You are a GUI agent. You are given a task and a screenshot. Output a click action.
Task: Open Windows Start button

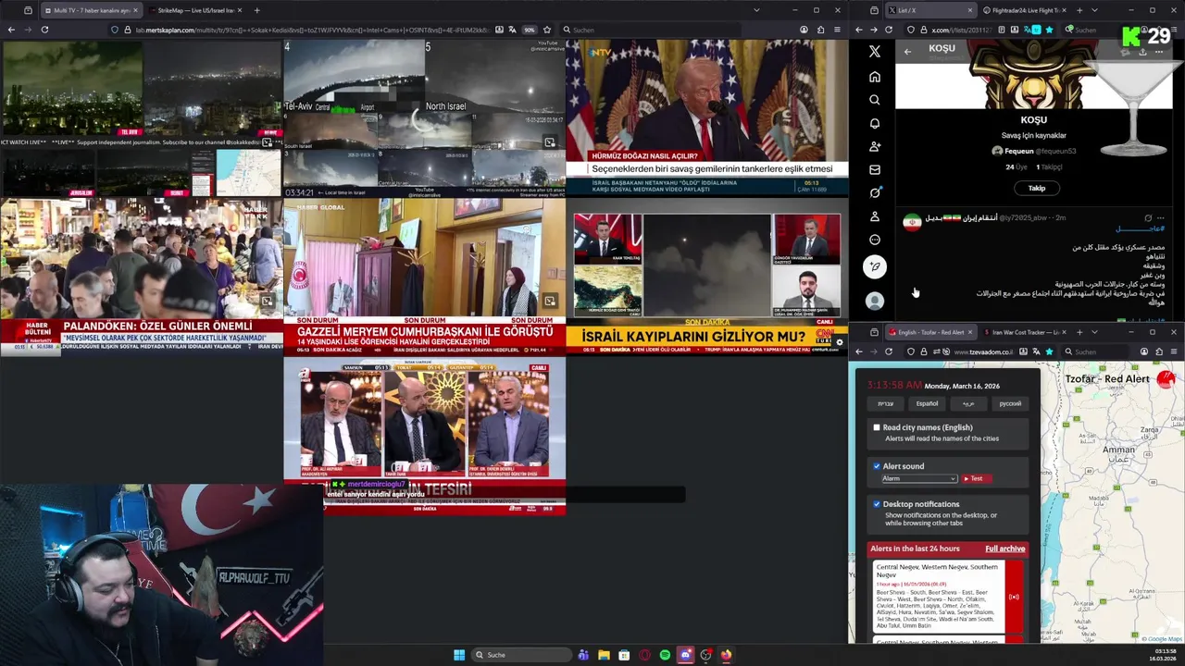(459, 655)
